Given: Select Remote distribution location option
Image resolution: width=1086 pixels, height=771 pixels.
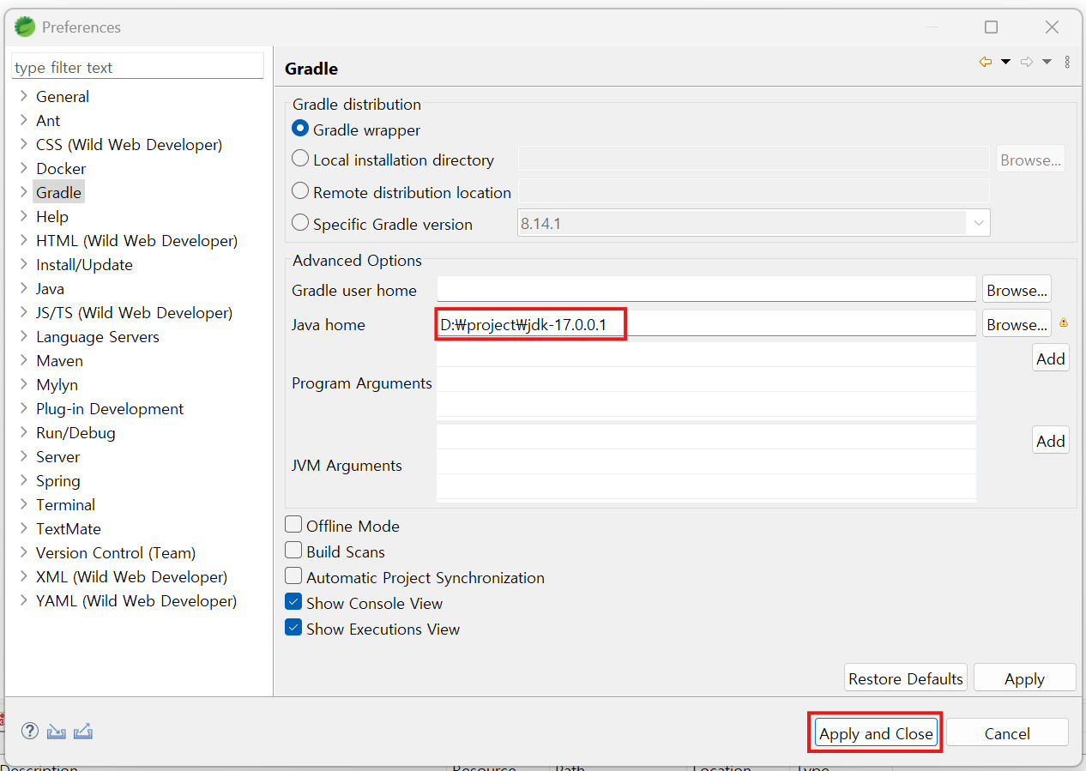Looking at the screenshot, I should pos(300,191).
